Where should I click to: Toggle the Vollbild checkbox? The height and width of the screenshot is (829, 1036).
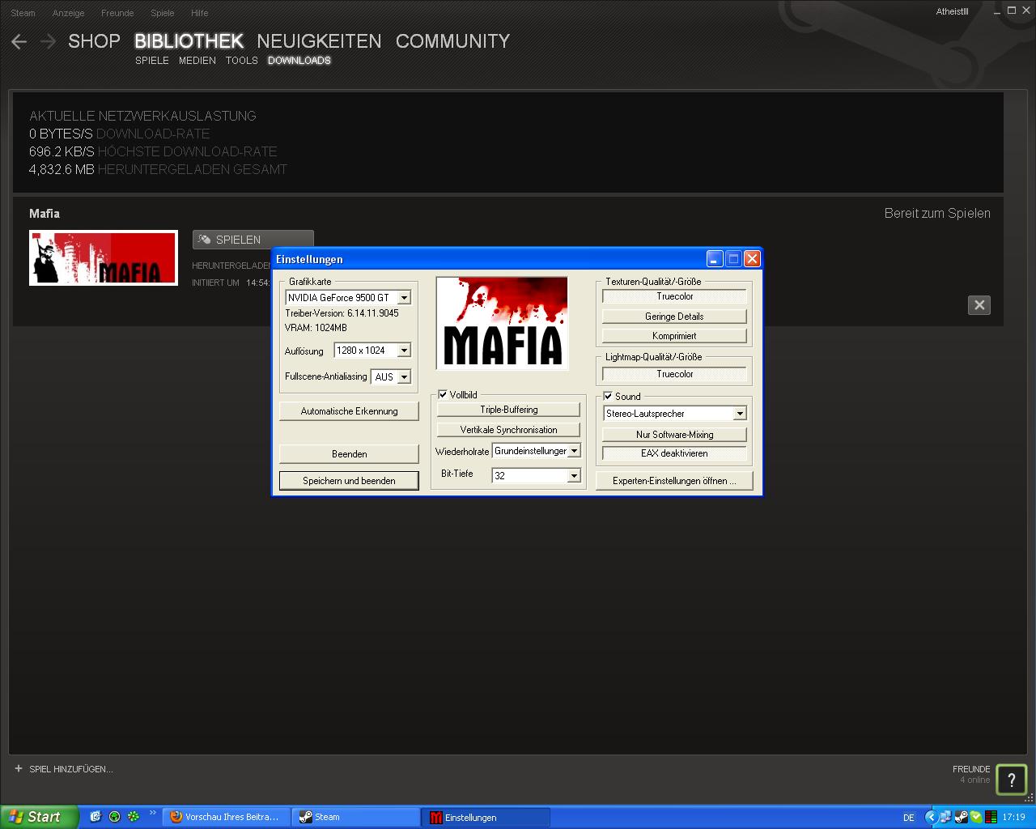tap(443, 395)
